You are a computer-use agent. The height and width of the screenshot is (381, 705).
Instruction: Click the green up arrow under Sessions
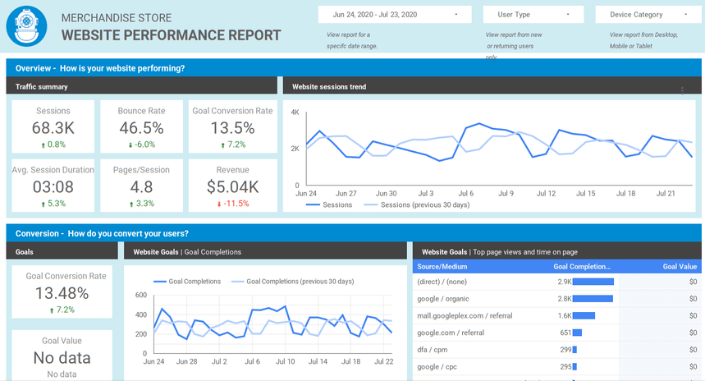pos(41,145)
